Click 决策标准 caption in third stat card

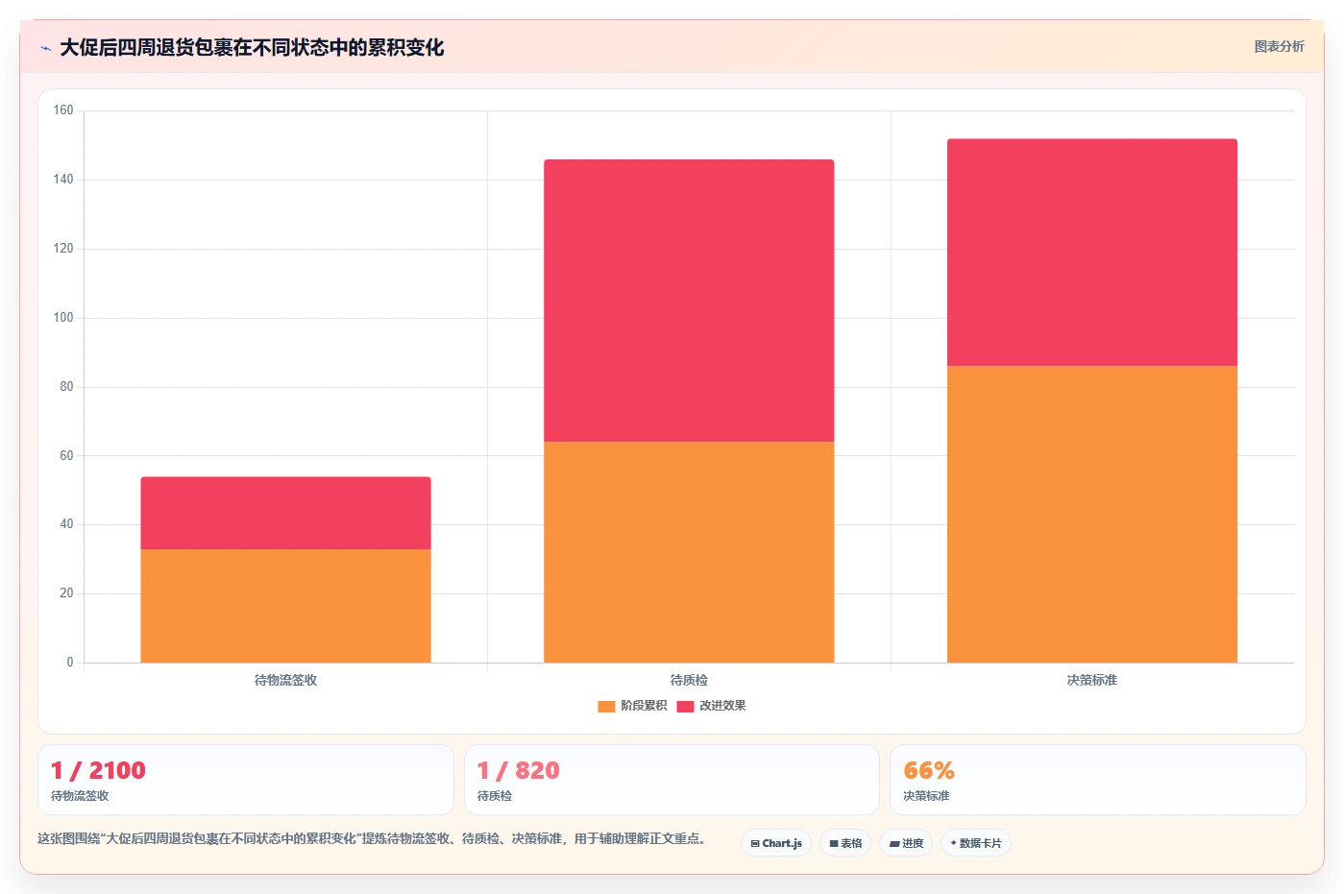tap(926, 796)
